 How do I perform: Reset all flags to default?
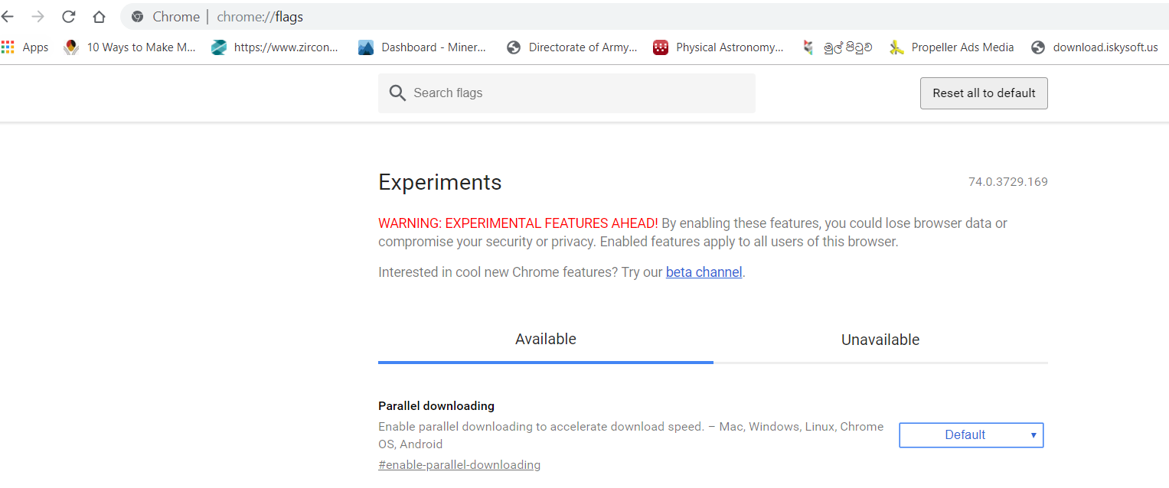(x=984, y=93)
